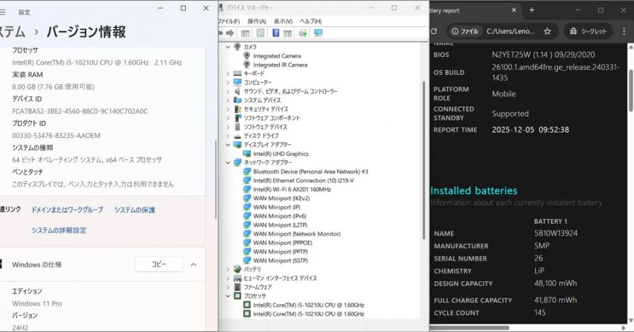Image resolution: width=634 pixels, height=332 pixels.
Task: Expand the ファームウェア category chevron
Action: [x=228, y=287]
